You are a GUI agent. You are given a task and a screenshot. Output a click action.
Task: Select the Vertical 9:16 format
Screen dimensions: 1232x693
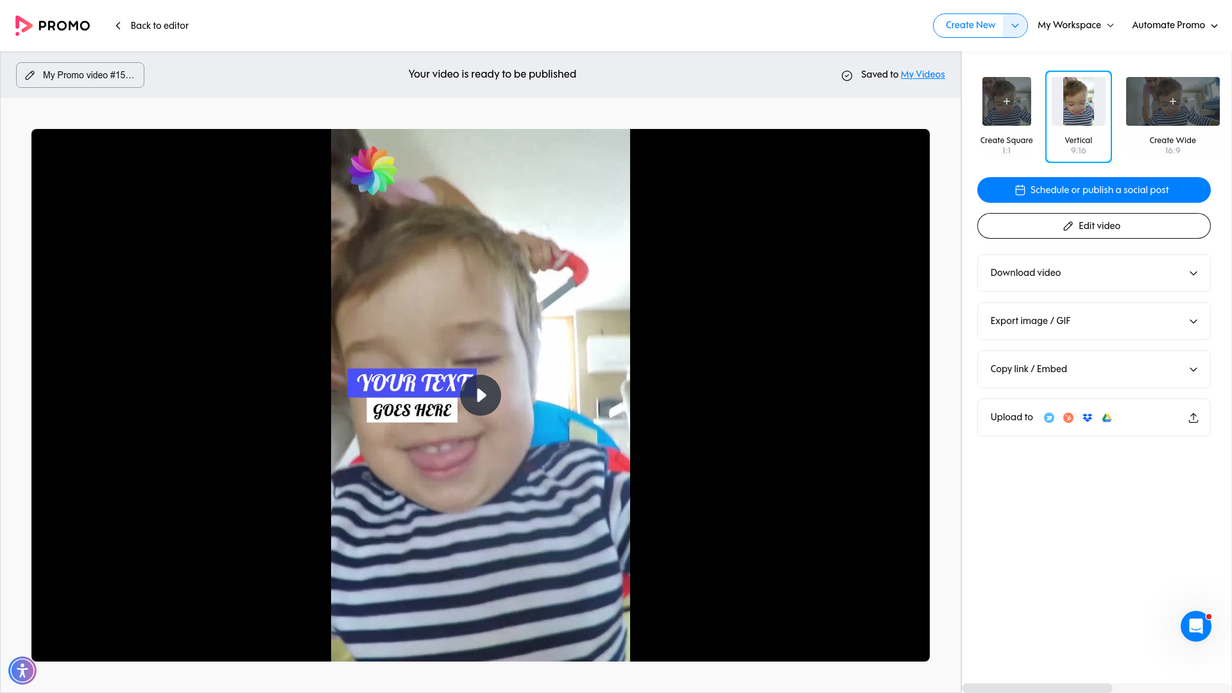click(1079, 117)
